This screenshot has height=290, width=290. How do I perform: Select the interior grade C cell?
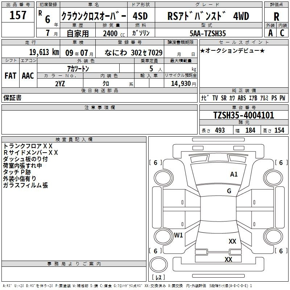[x=282, y=33]
